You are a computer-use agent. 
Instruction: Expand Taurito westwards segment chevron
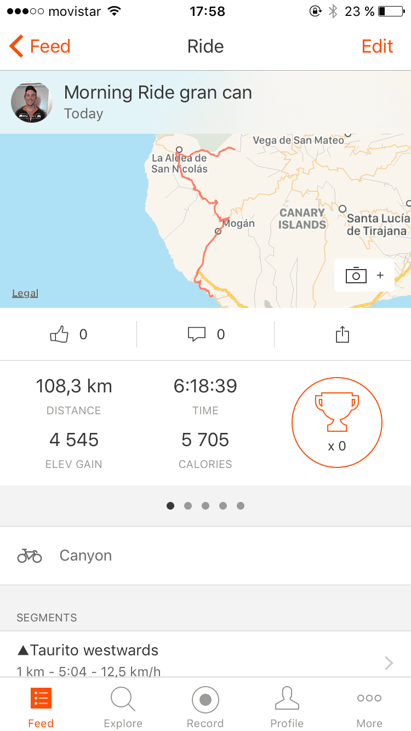(389, 663)
